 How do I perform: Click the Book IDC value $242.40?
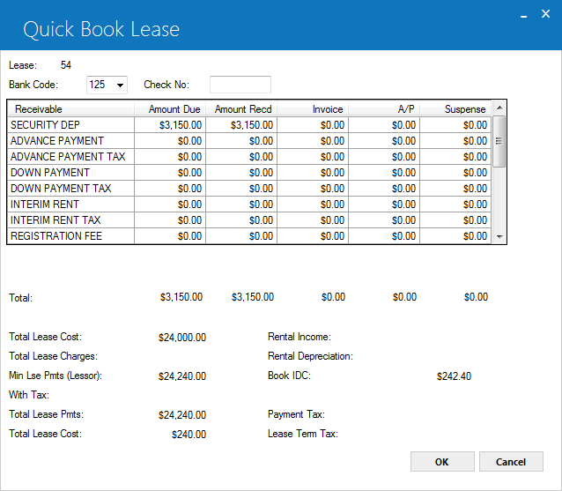pos(455,376)
